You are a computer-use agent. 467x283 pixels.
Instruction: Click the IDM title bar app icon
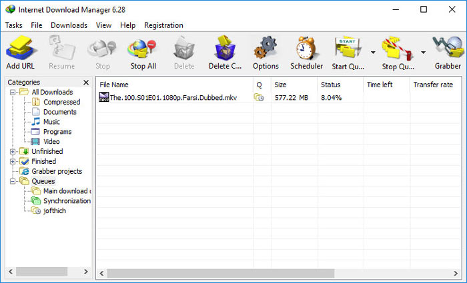point(11,9)
